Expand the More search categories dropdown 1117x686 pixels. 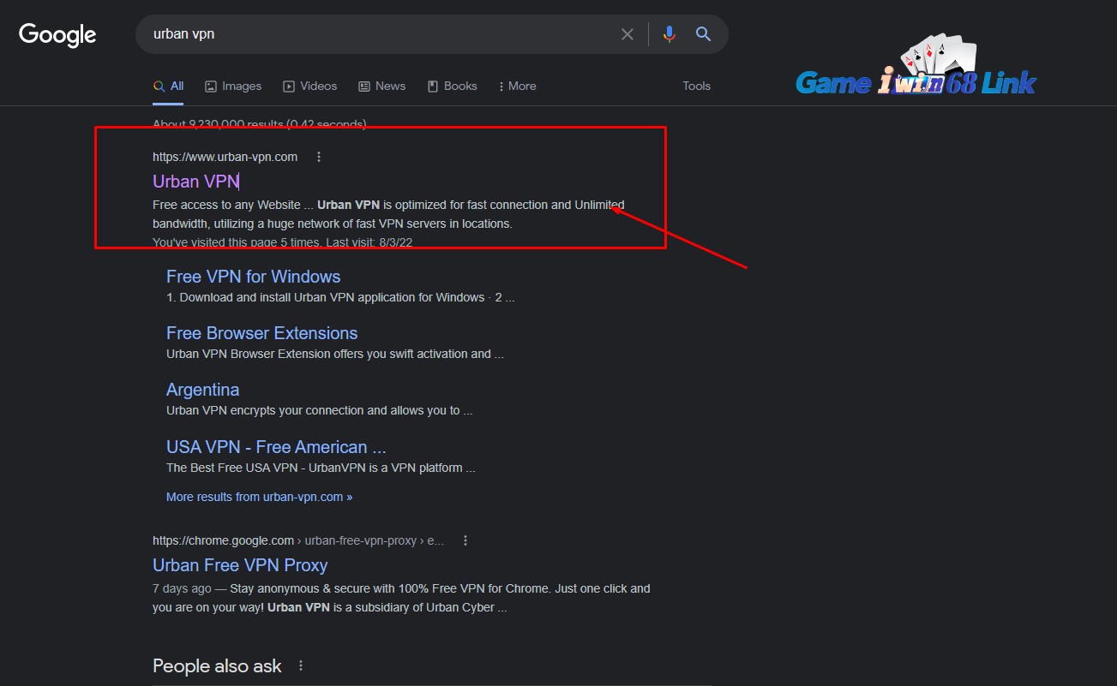click(x=517, y=86)
